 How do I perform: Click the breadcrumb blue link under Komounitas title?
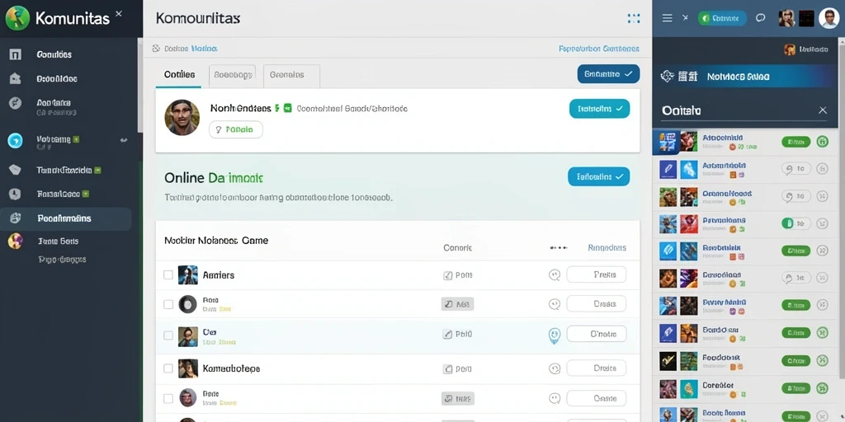(x=205, y=49)
